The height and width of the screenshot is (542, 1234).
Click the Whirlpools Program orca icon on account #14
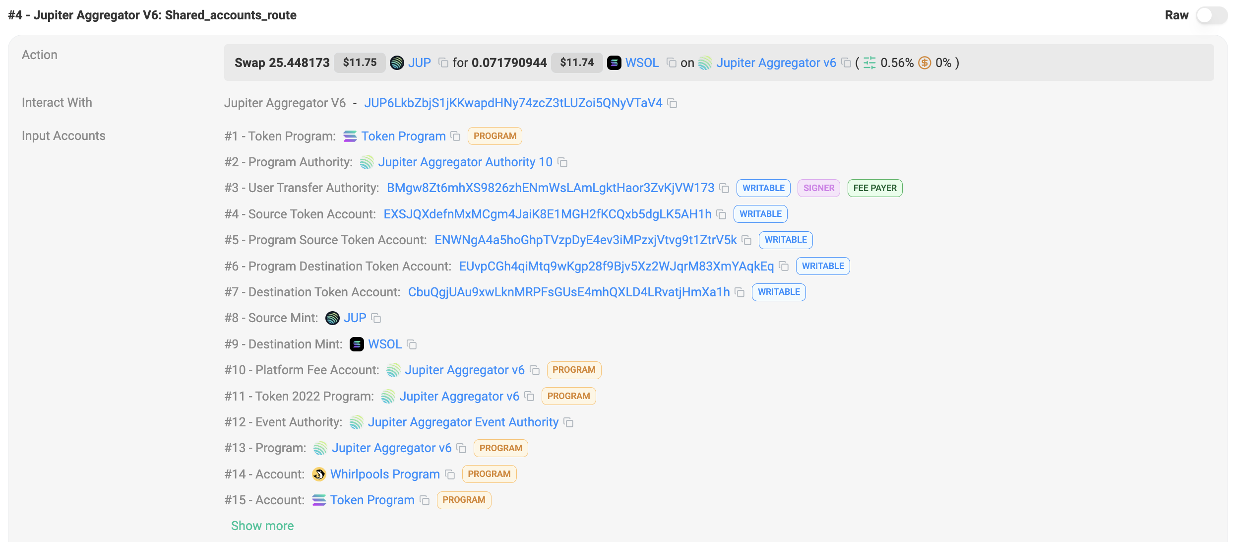(x=319, y=474)
